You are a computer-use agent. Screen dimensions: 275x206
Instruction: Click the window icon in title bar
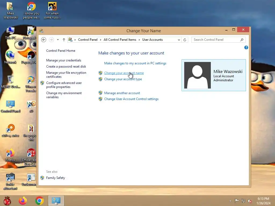click(x=41, y=31)
